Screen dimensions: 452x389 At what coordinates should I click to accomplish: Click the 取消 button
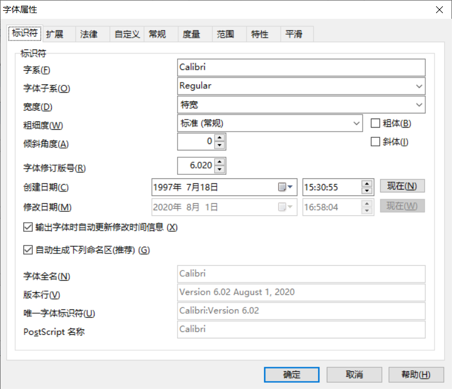pyautogui.click(x=354, y=375)
